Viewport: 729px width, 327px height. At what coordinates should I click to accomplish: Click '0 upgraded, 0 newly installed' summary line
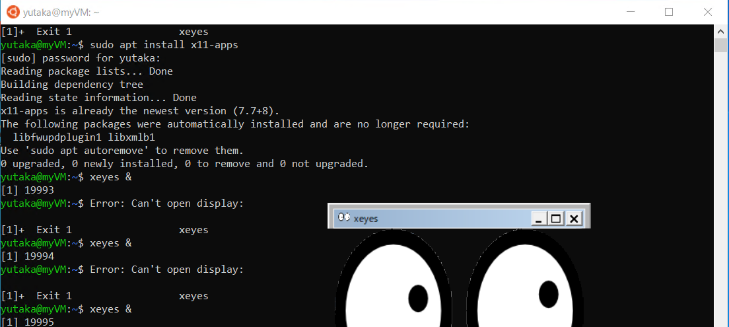coord(185,164)
